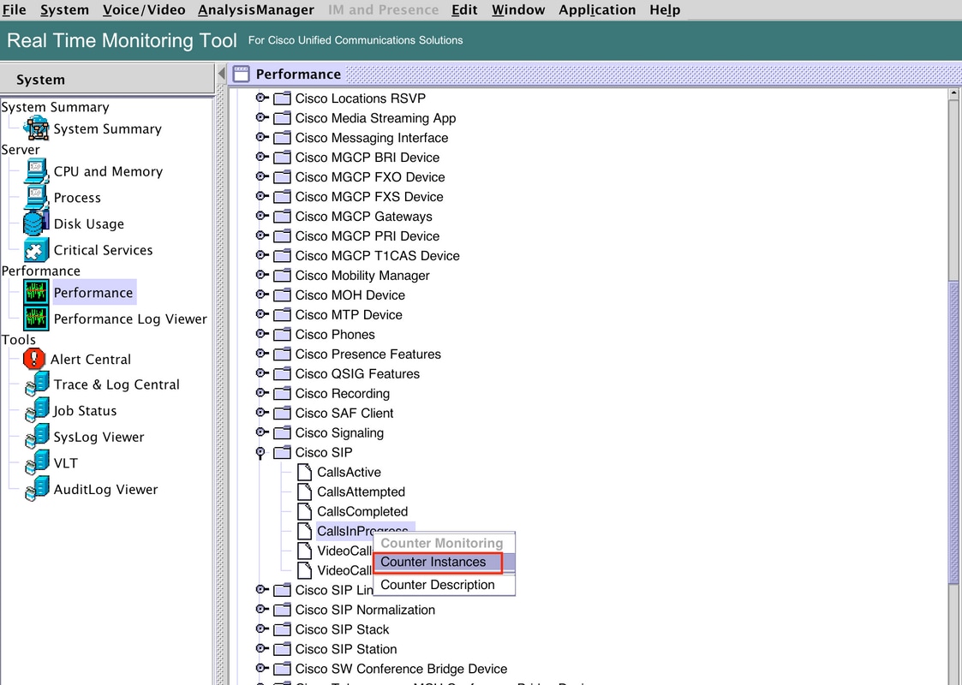Open the System menu
Viewport: 962px width, 685px height.
64,9
